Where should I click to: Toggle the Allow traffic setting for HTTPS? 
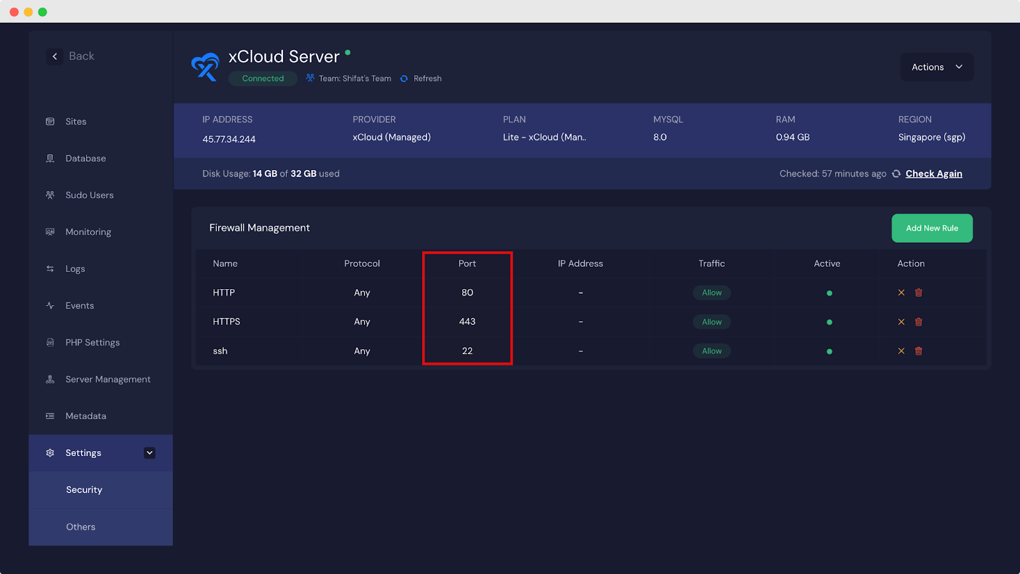coord(711,322)
